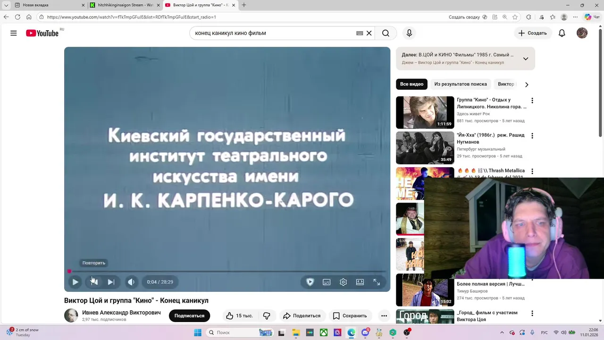Go back in browser history

tap(6, 17)
